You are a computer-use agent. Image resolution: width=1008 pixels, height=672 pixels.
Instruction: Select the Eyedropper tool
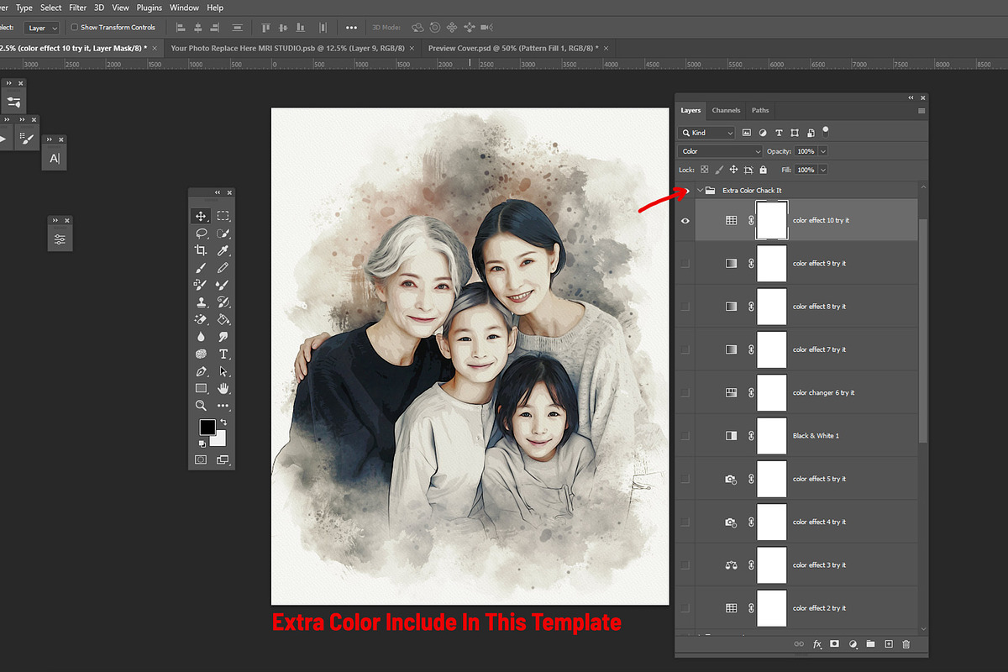pyautogui.click(x=223, y=250)
